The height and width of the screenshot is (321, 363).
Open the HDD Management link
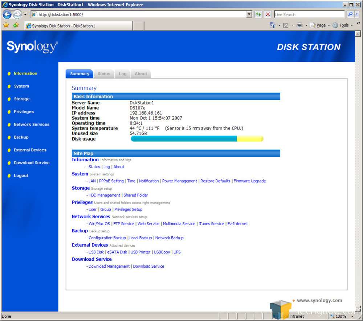point(105,195)
